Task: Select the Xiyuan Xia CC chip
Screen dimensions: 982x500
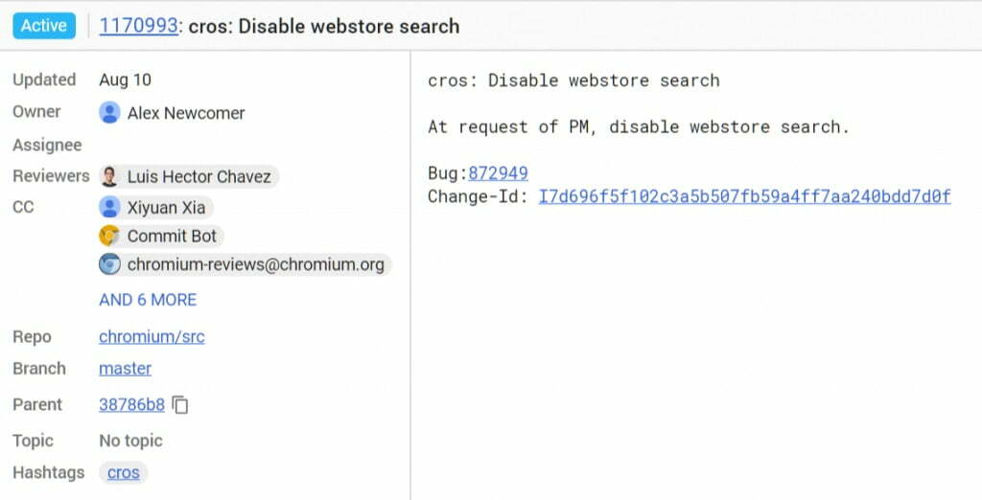Action: click(x=156, y=207)
